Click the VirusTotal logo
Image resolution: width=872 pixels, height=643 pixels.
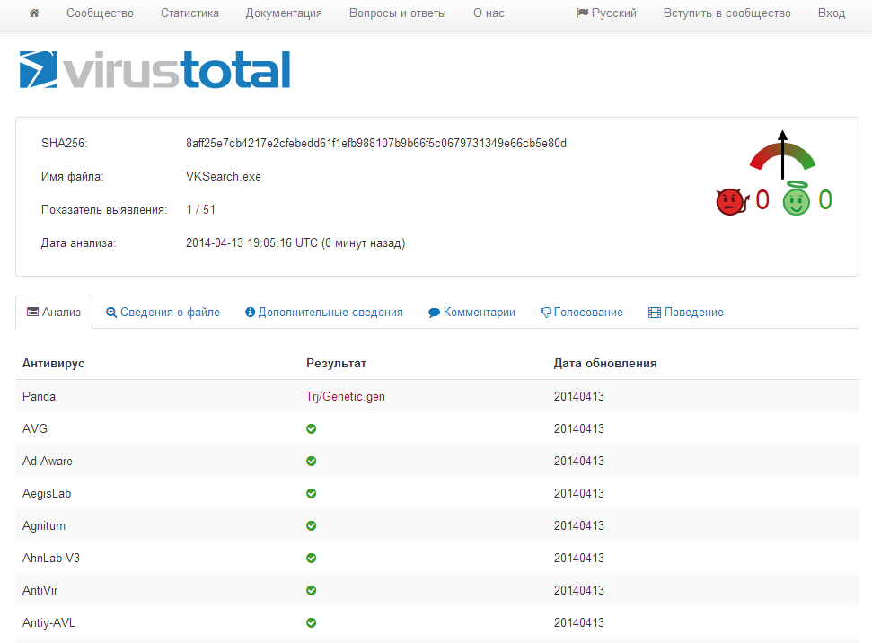154,70
